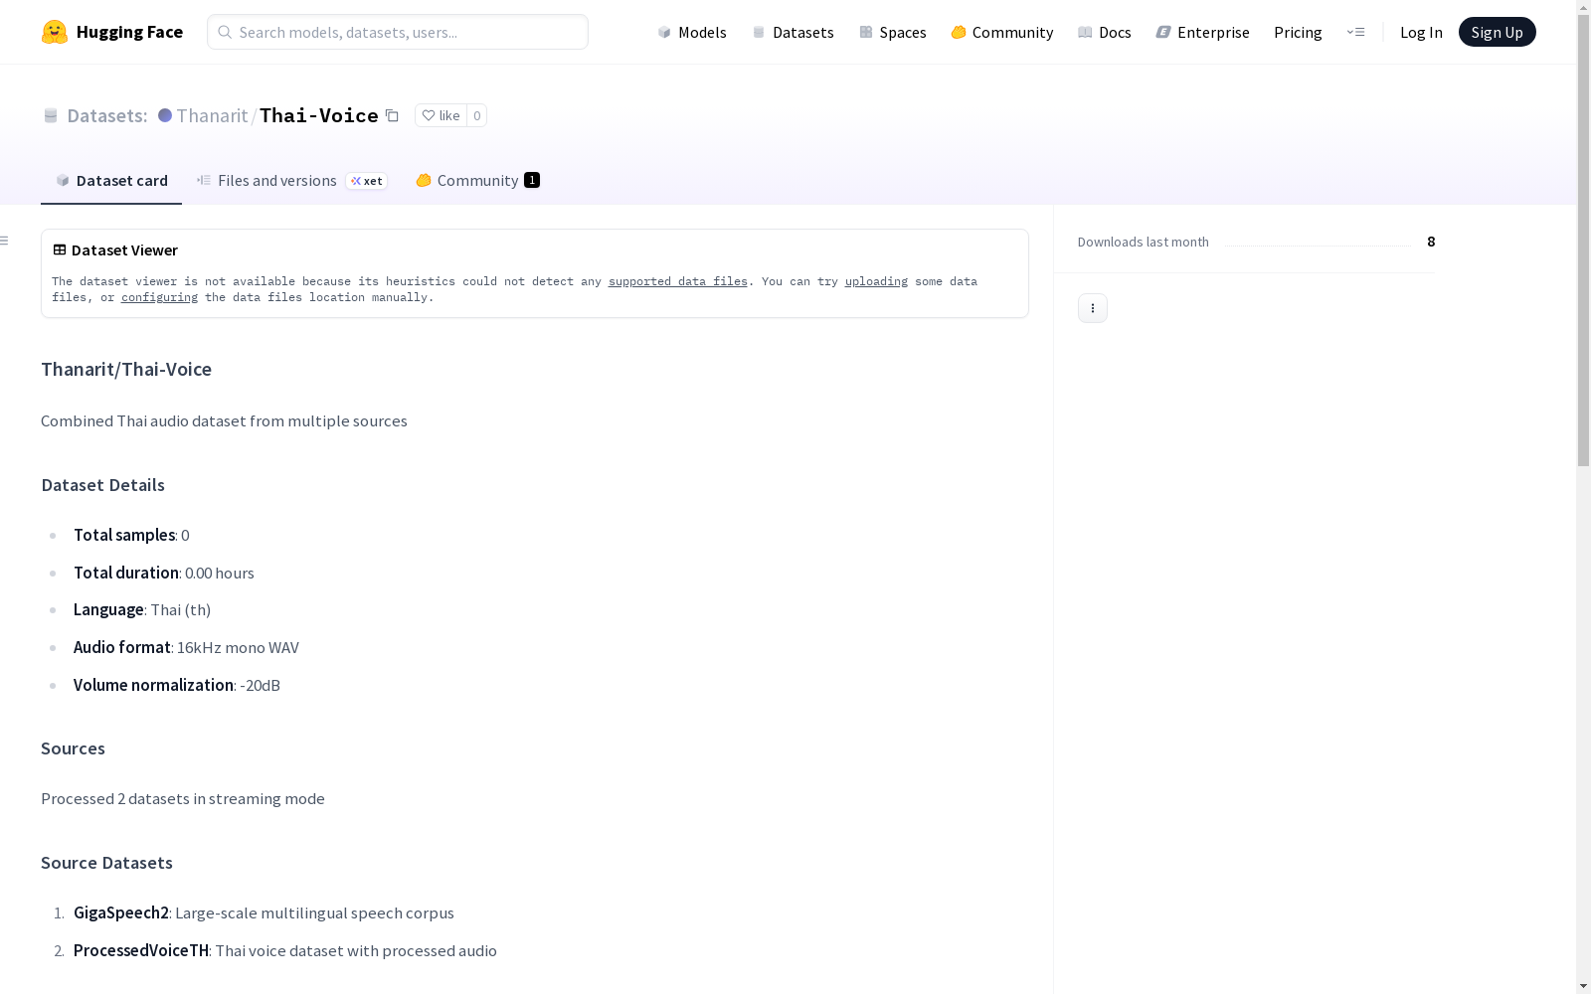The width and height of the screenshot is (1591, 994).
Task: Click the scrollbar up arrow
Action: coord(1583,7)
